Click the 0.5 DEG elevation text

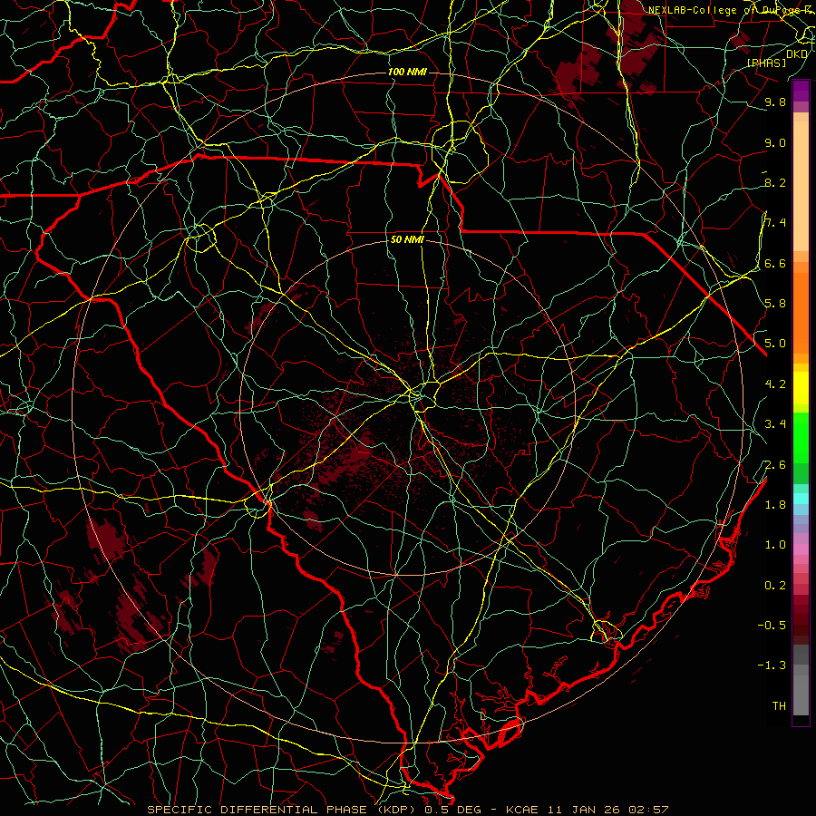[x=452, y=810]
